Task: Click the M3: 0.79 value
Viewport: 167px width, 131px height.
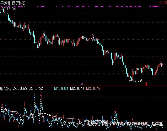Action: [93, 89]
